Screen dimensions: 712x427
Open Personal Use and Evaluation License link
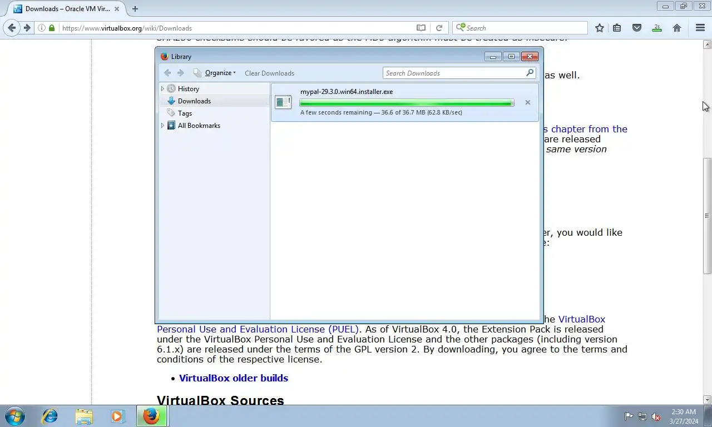tap(258, 329)
